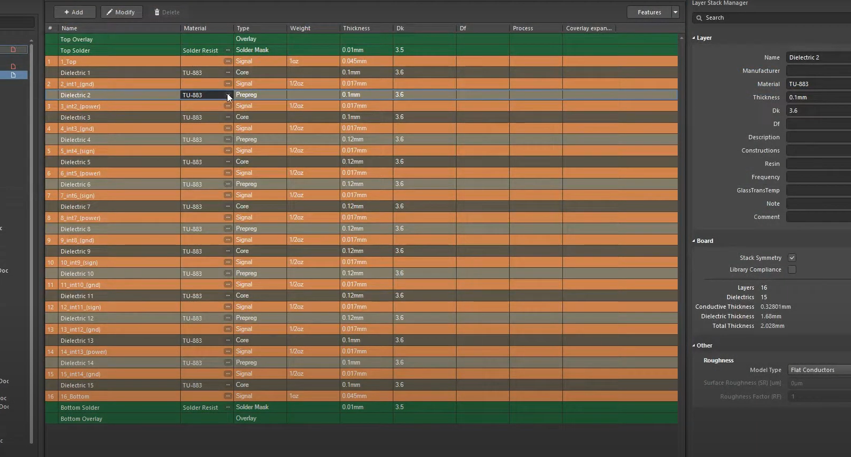Collapse the Board section
Screen dimensions: 851x457
pyautogui.click(x=694, y=241)
